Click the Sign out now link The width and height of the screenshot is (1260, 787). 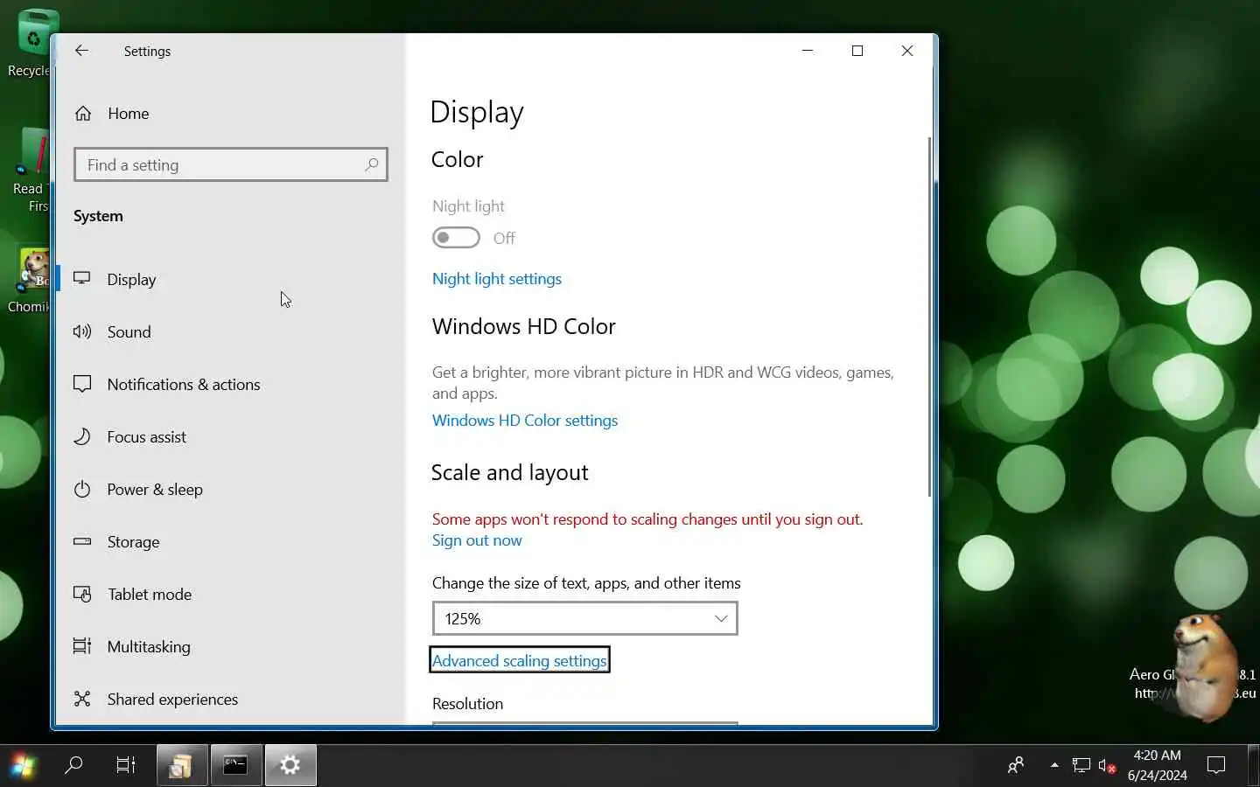pos(477,540)
